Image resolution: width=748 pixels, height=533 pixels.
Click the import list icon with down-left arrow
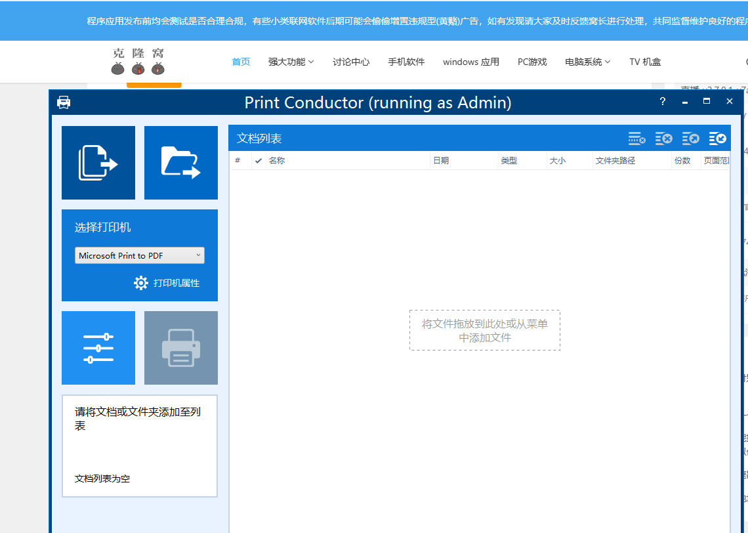tap(717, 139)
